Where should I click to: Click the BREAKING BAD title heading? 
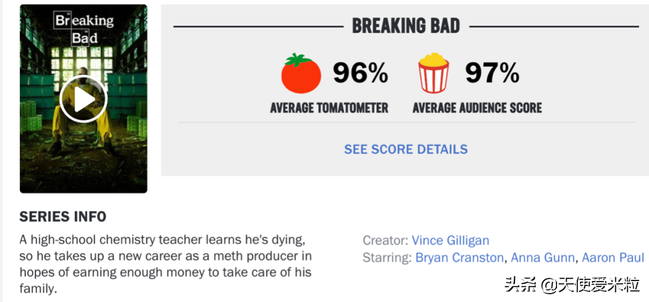point(406,26)
